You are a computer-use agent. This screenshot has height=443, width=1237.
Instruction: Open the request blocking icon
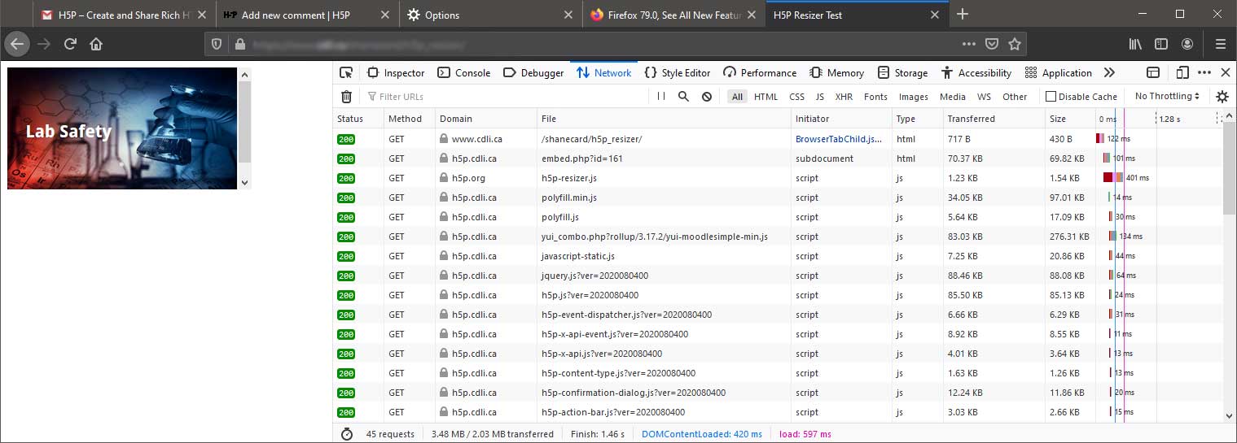click(x=707, y=96)
